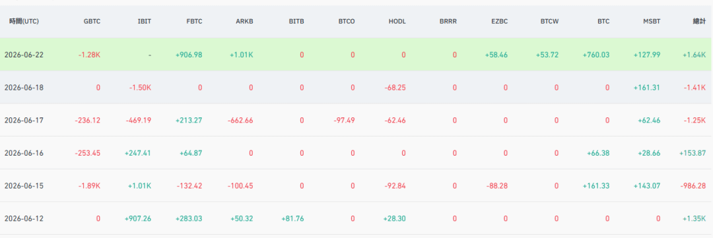This screenshot has width=713, height=238.
Task: Click the GBTC column header
Action: [92, 21]
